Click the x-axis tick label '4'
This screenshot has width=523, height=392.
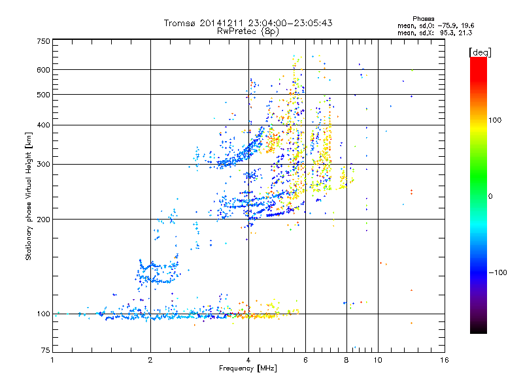tap(248, 360)
